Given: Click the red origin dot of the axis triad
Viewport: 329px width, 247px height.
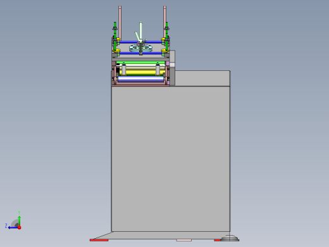Looking at the screenshot, I should point(20,227).
